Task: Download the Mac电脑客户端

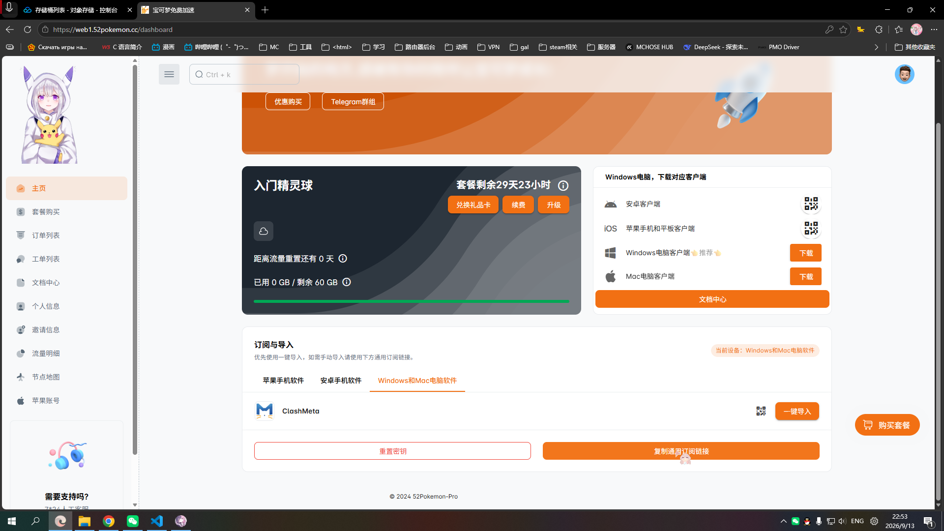Action: click(806, 276)
